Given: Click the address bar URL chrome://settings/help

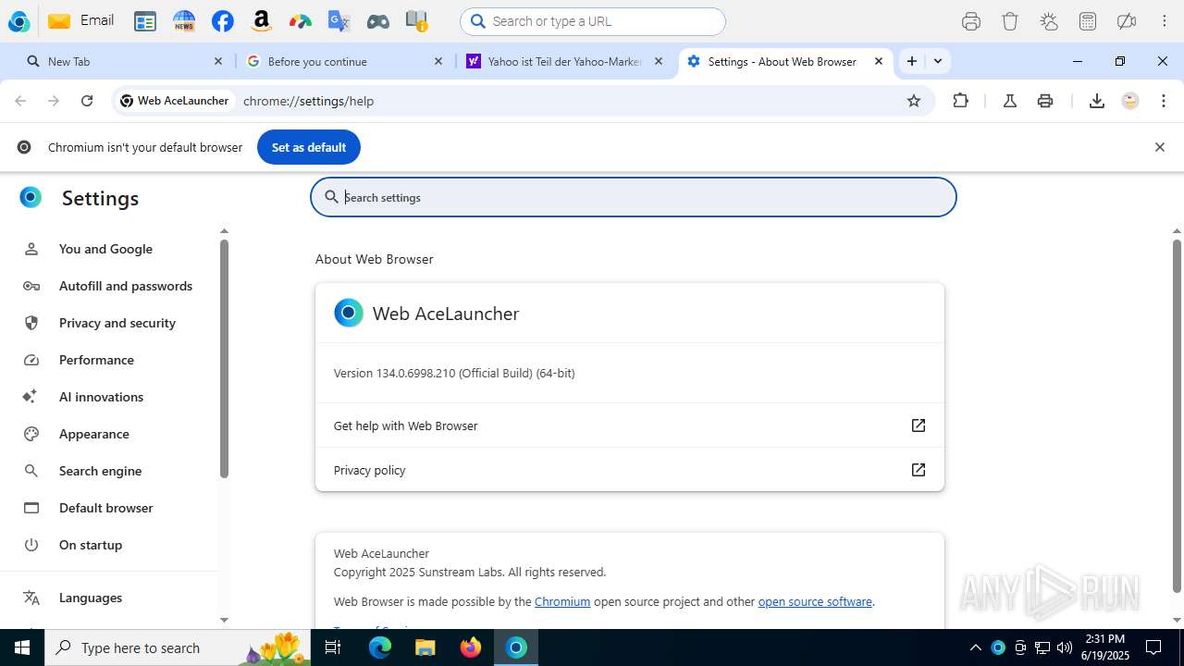Looking at the screenshot, I should pyautogui.click(x=308, y=101).
